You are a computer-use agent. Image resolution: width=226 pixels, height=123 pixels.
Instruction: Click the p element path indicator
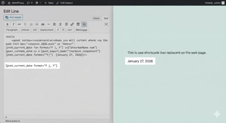tap(6, 117)
